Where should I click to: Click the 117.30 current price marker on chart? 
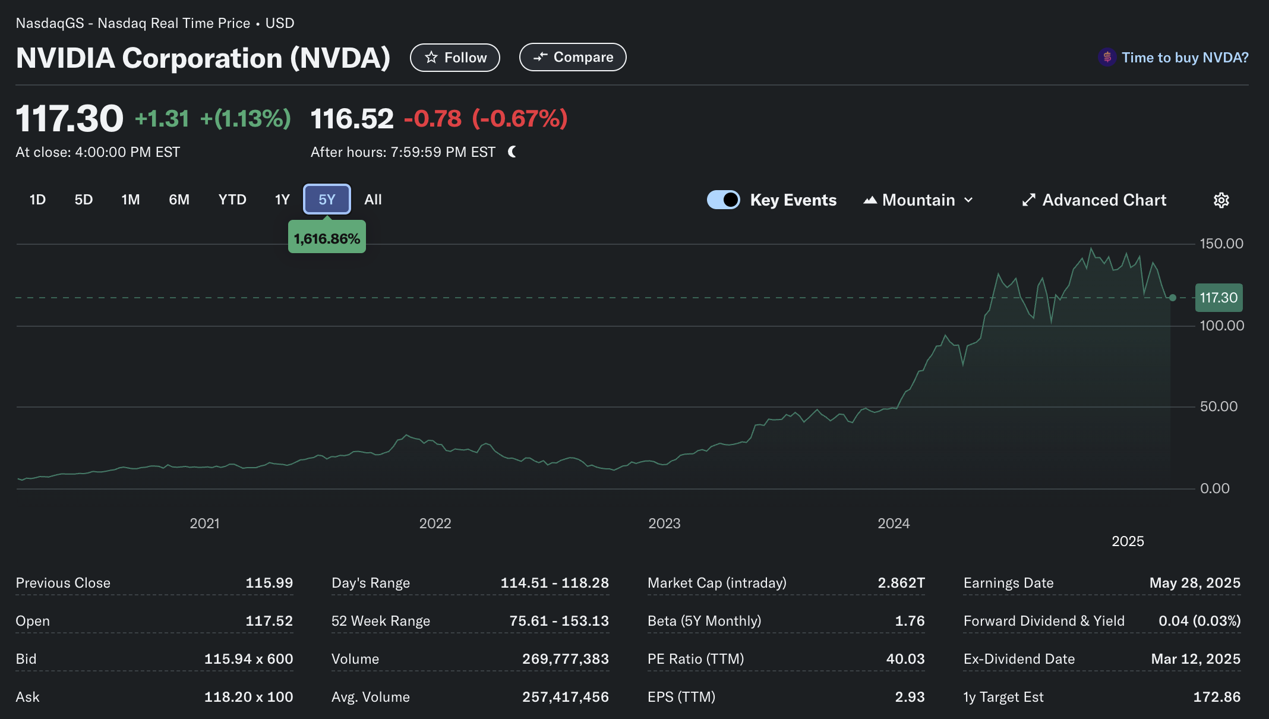[x=1219, y=298]
